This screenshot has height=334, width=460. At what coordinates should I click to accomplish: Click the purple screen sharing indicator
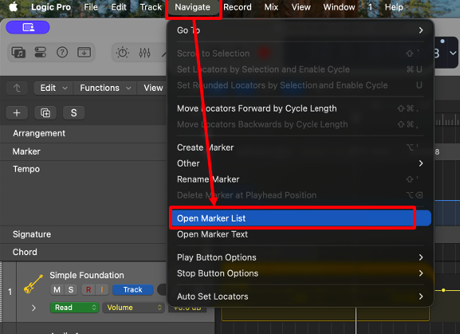tap(28, 28)
